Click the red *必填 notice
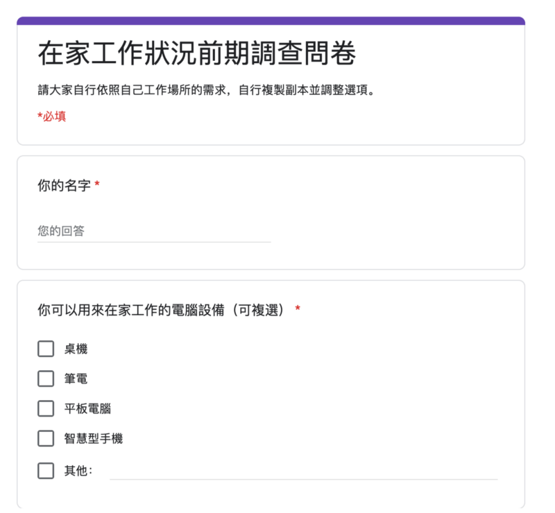Viewport: 555px width, 513px height. (x=51, y=116)
